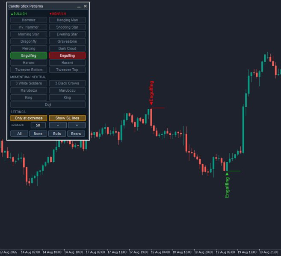
Task: Click the 19 Aug 21:00 time label
Action: [x=269, y=252]
